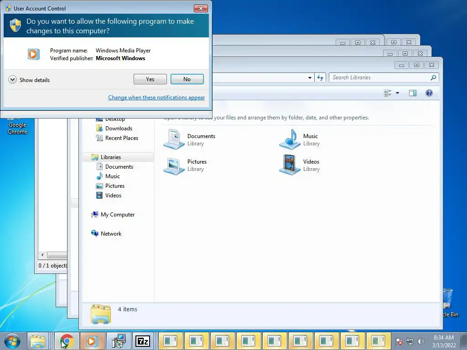
Task: Toggle the preview pane button
Action: [x=412, y=93]
